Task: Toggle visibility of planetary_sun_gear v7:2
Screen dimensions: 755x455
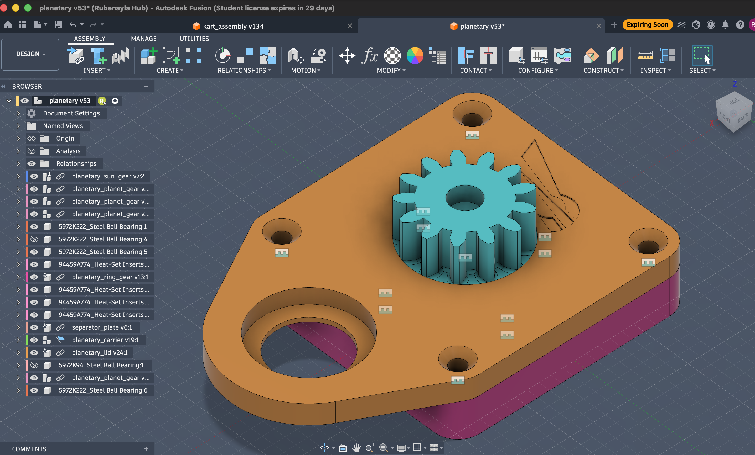Action: pos(34,176)
